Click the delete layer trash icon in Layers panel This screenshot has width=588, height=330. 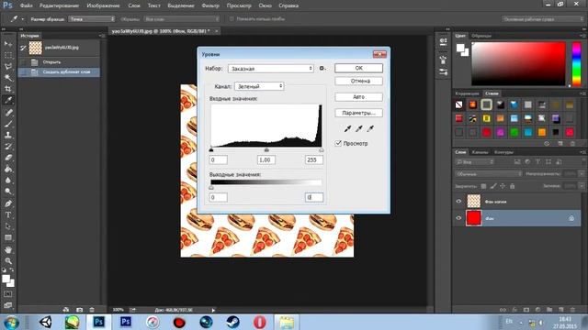coord(572,310)
